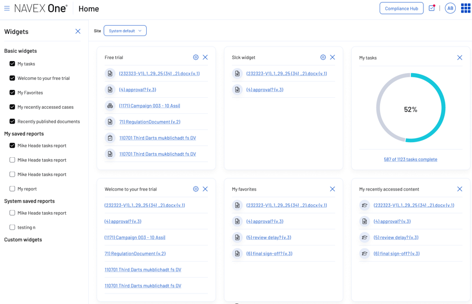
Task: Open review delay link in My favorites
Action: [268, 238]
